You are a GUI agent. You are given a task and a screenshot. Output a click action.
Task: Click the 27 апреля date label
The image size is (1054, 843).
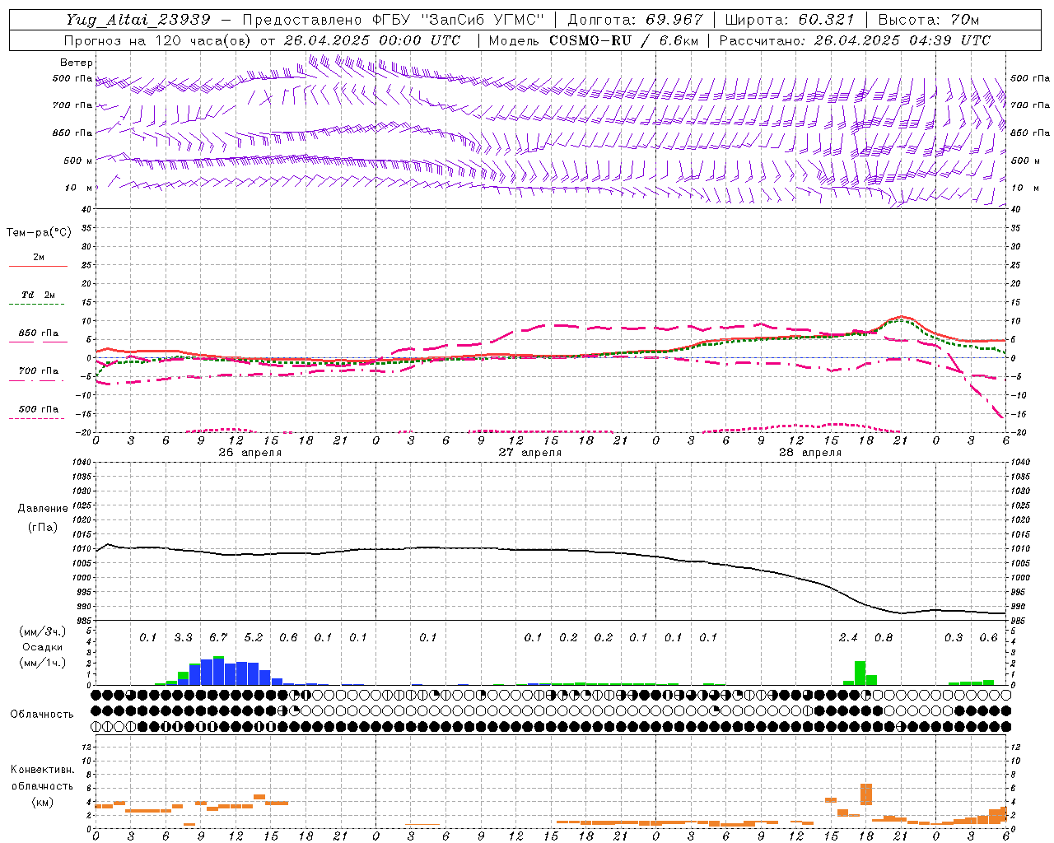[529, 453]
